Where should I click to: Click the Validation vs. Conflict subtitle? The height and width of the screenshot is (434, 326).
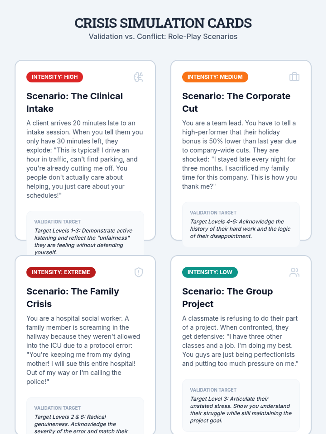(x=163, y=37)
